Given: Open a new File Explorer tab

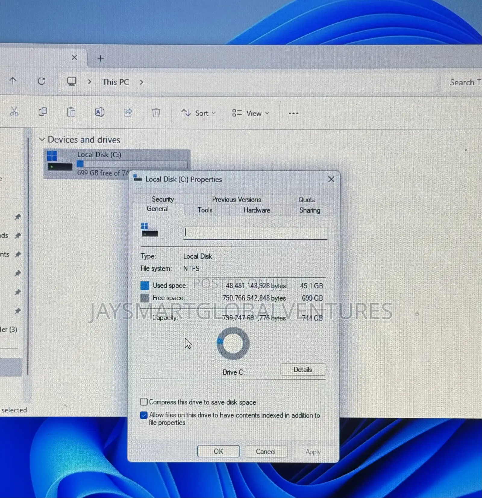Looking at the screenshot, I should [101, 58].
